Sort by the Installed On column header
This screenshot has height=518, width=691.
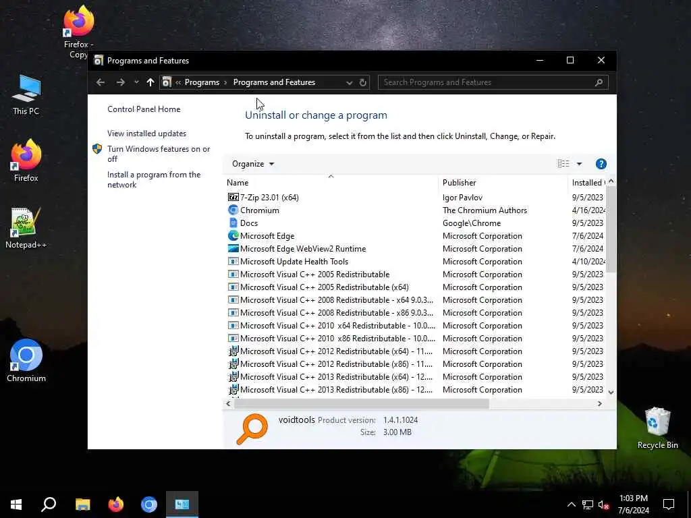588,182
